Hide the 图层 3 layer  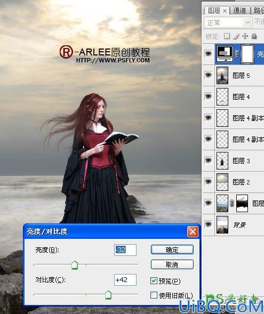click(x=209, y=160)
